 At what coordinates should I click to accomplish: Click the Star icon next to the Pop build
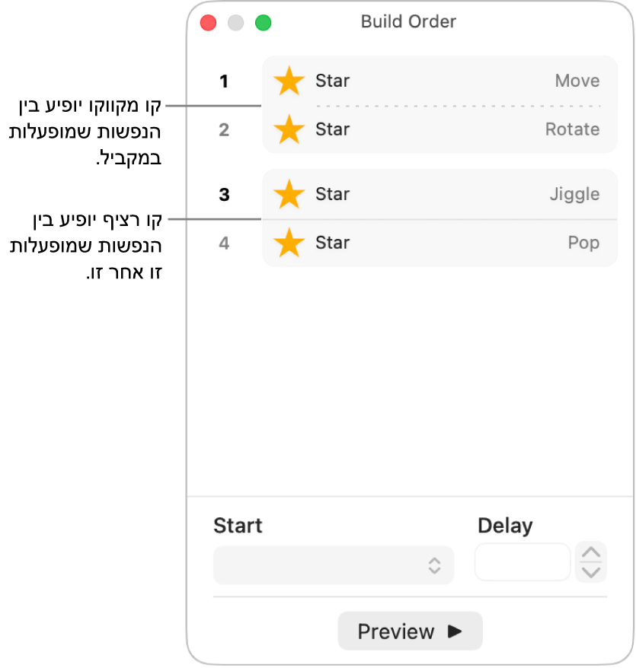tap(289, 243)
